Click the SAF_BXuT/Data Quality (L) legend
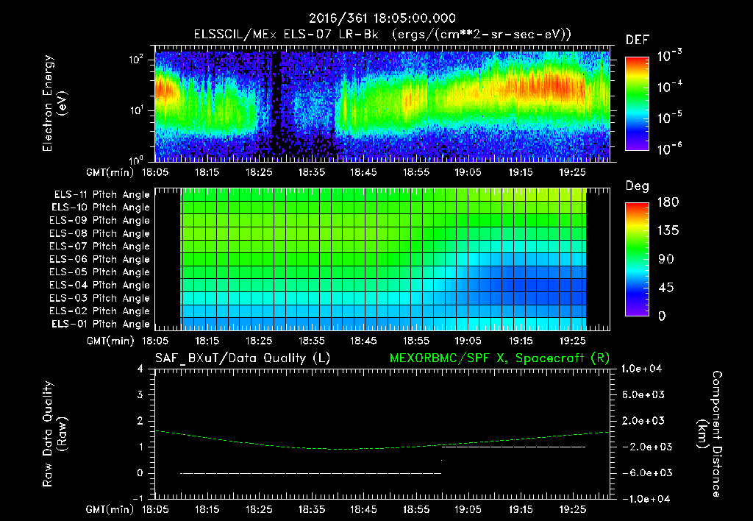753x521 pixels. [x=243, y=358]
